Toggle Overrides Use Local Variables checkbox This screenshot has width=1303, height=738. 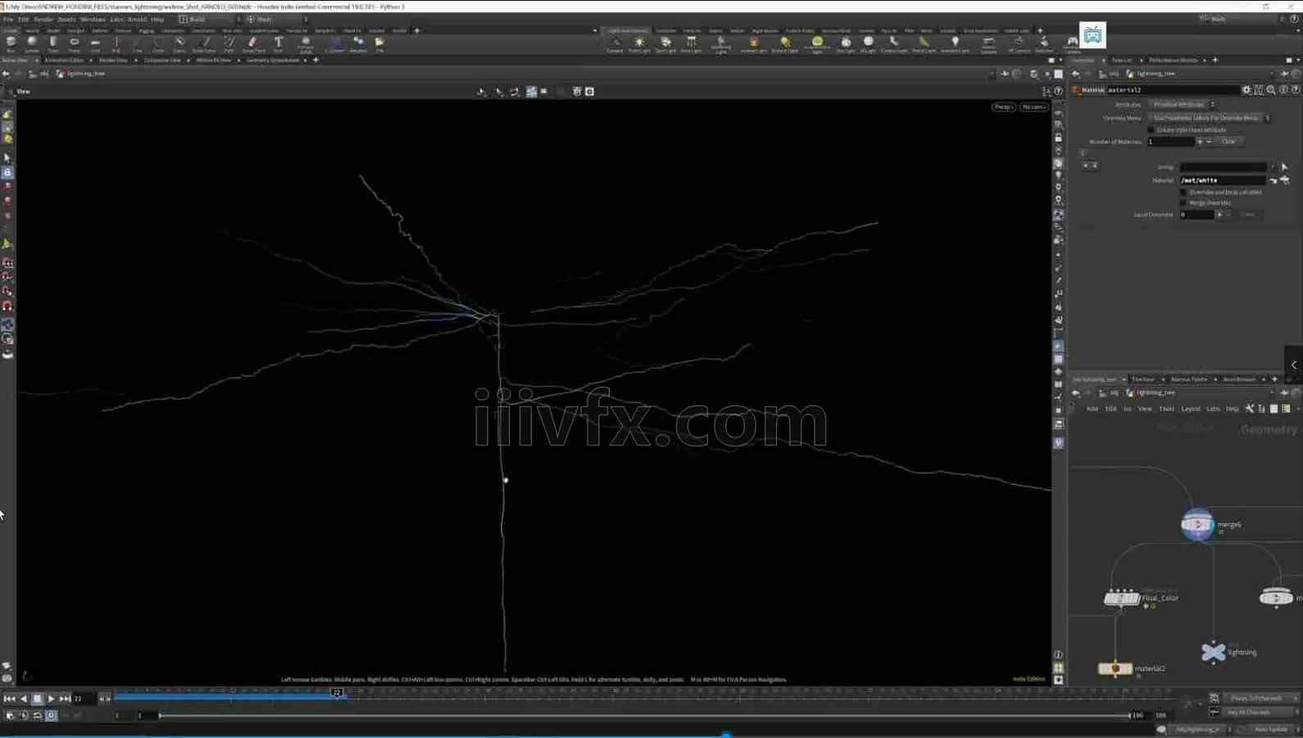coord(1183,192)
